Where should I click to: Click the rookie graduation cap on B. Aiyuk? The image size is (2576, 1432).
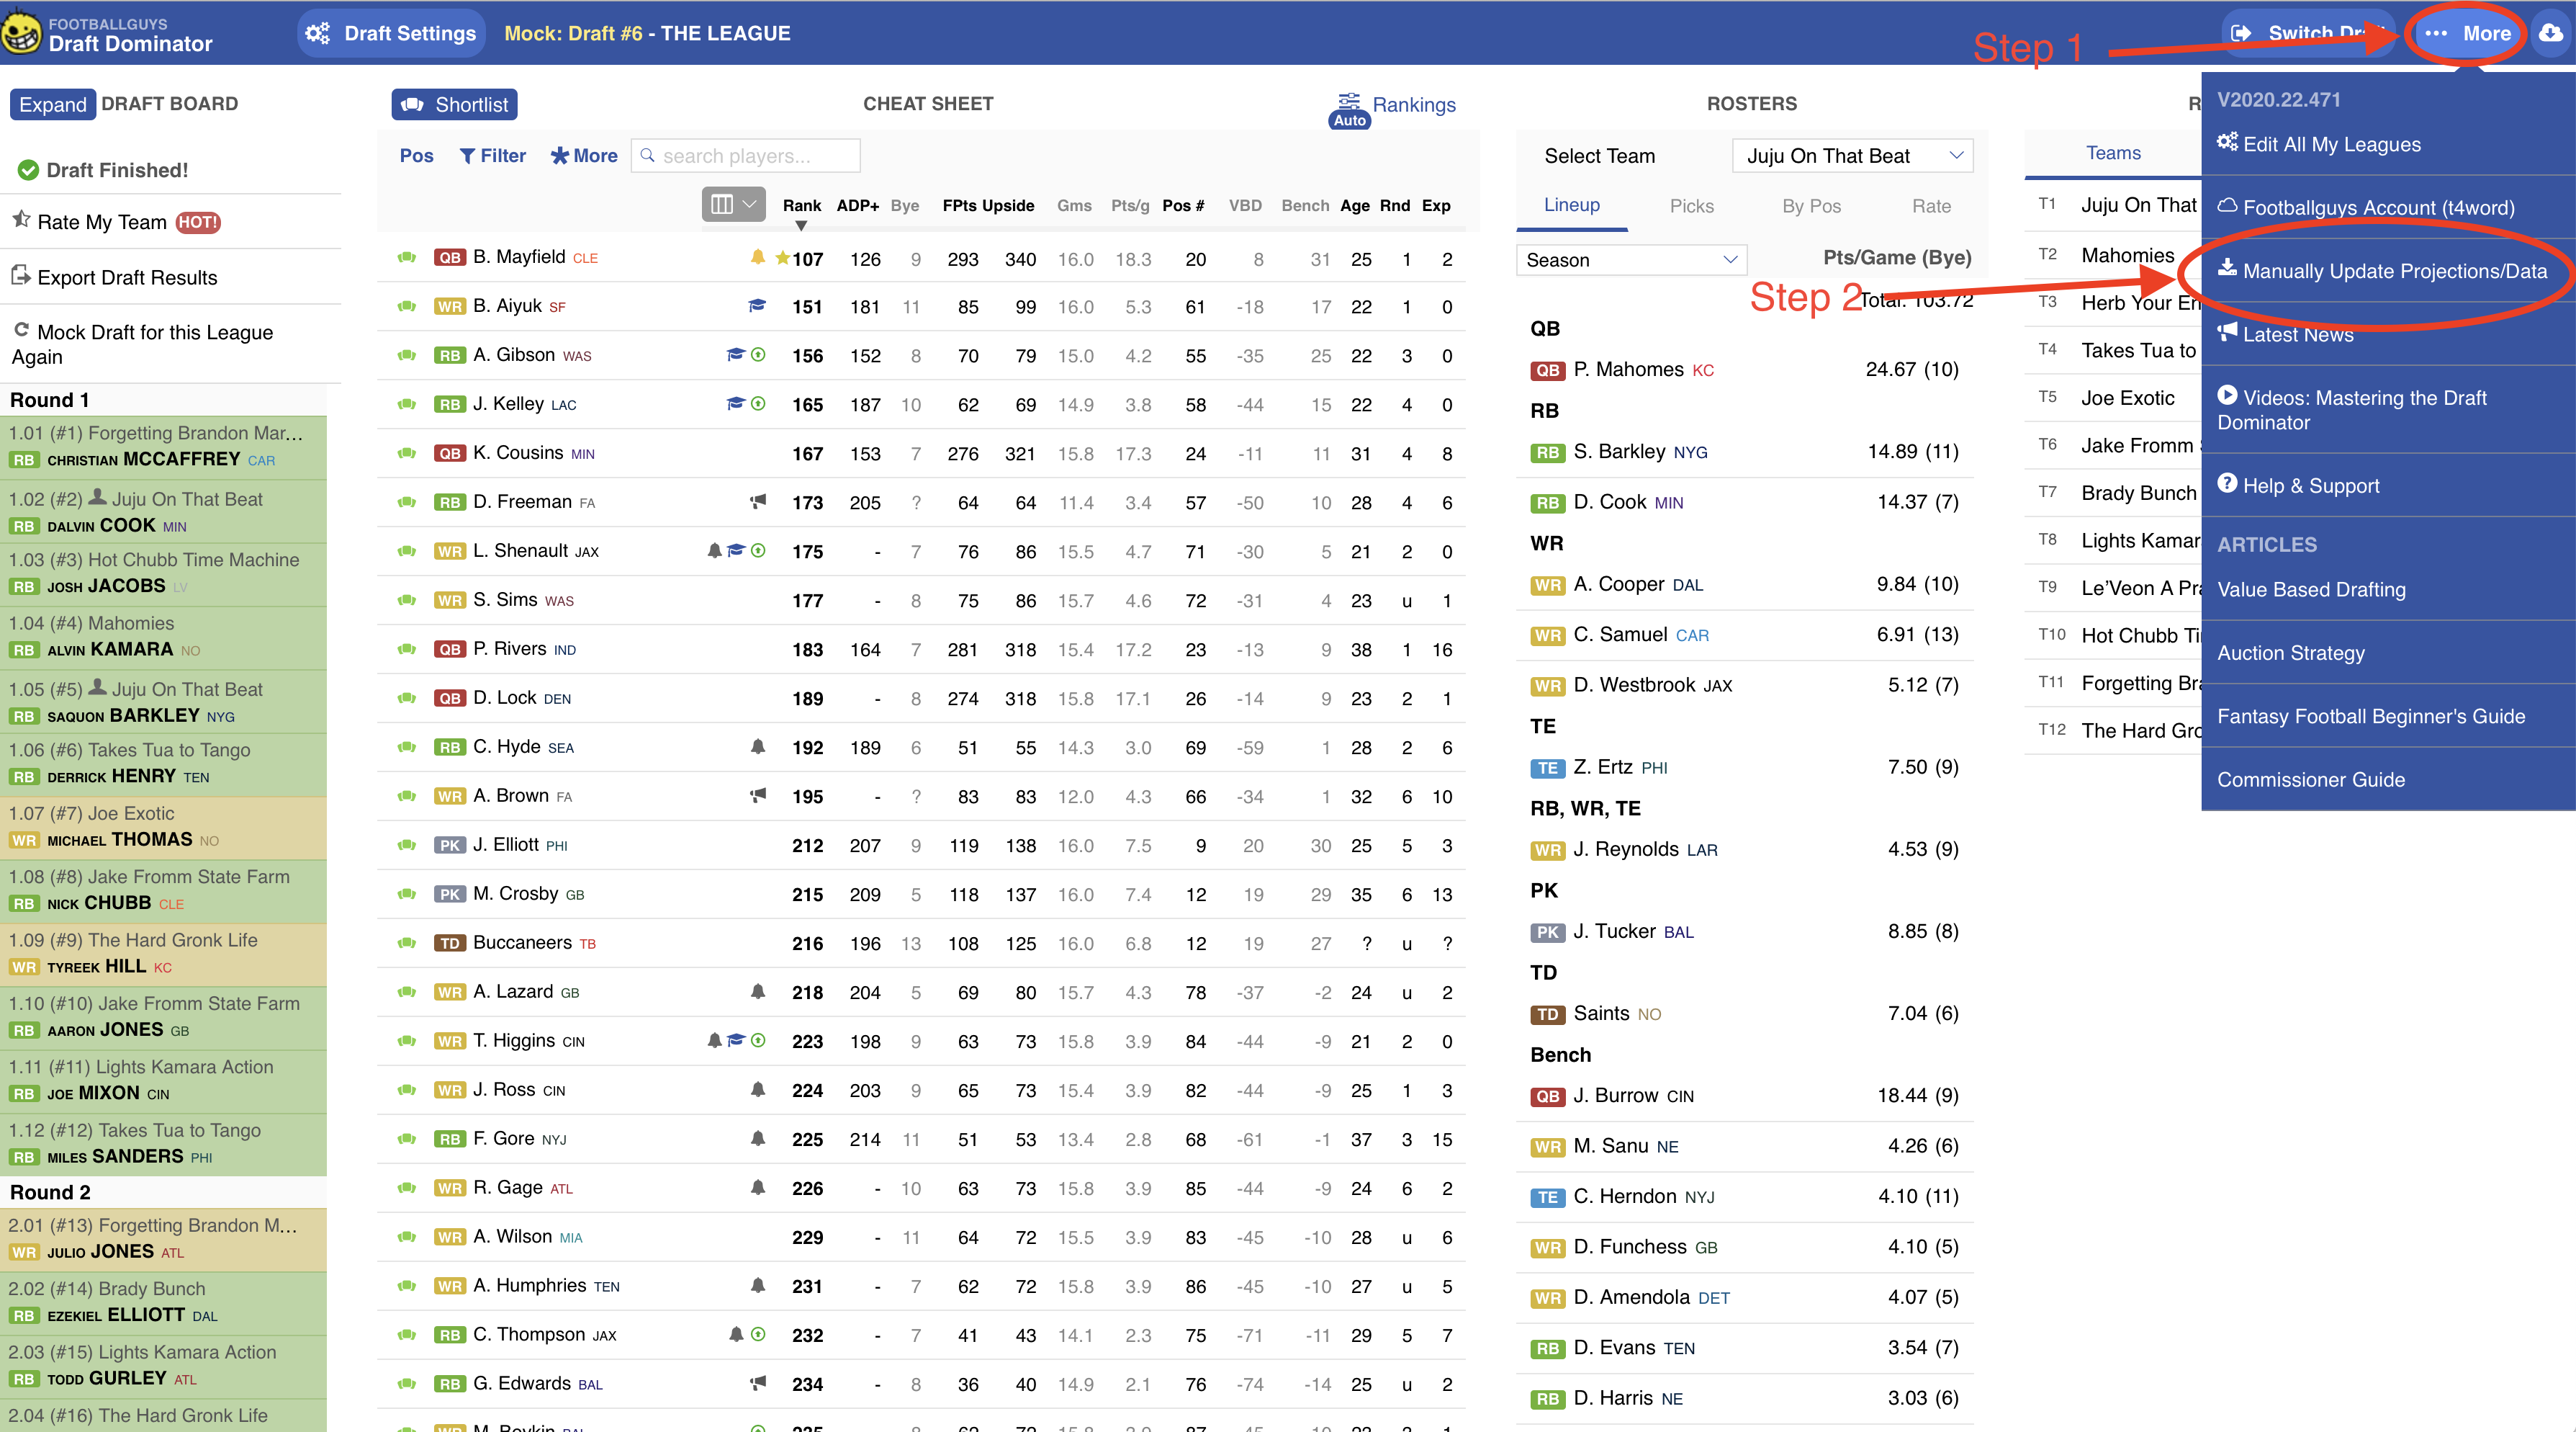click(x=757, y=306)
